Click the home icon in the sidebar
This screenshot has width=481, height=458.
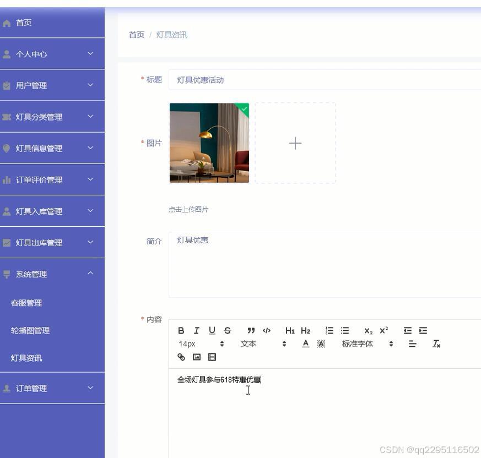point(7,23)
